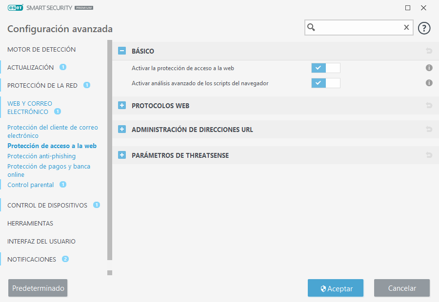Show info for advanced browser script analysis

[x=429, y=83]
